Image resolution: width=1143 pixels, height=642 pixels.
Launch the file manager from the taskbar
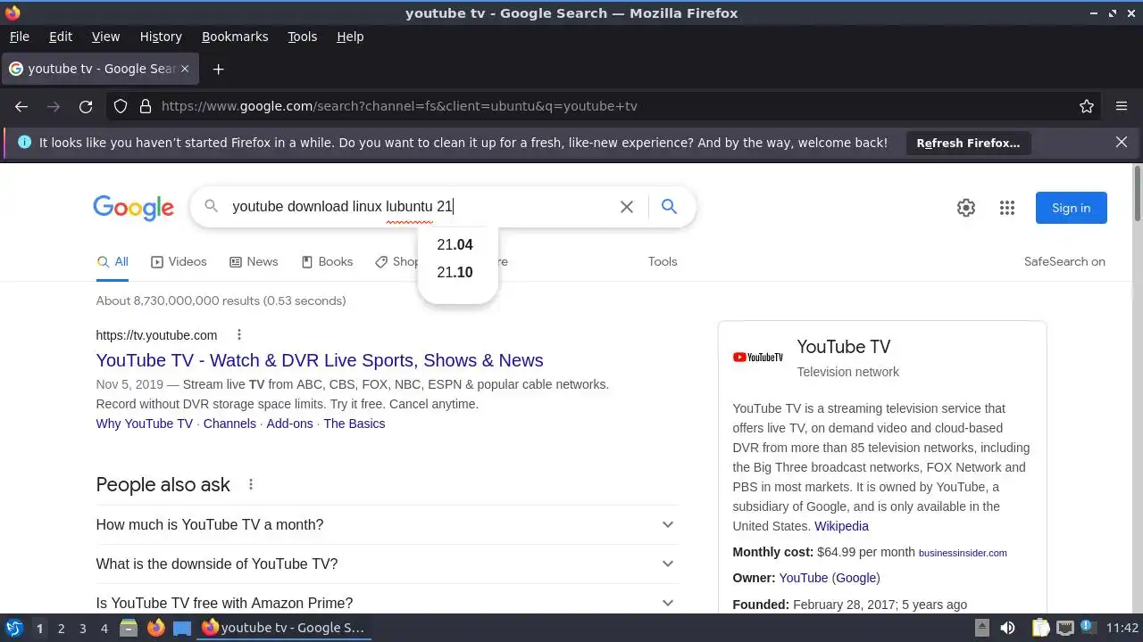pyautogui.click(x=129, y=628)
